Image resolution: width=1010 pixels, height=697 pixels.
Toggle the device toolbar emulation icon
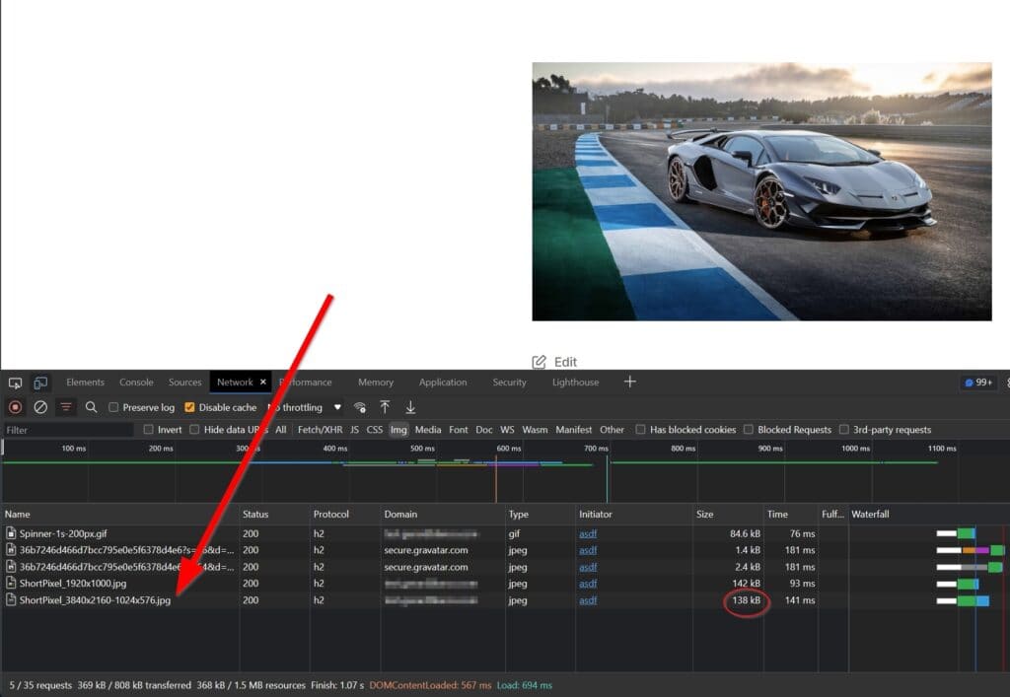(x=39, y=383)
